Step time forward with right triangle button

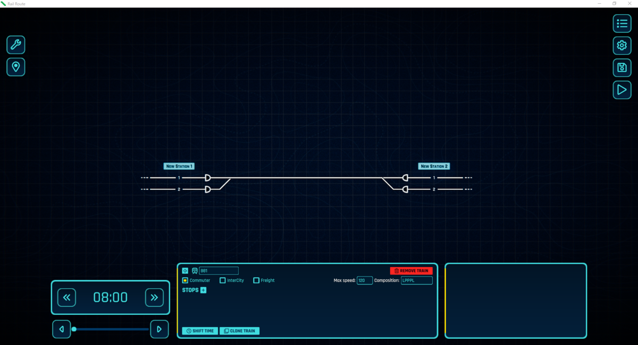[x=159, y=329]
